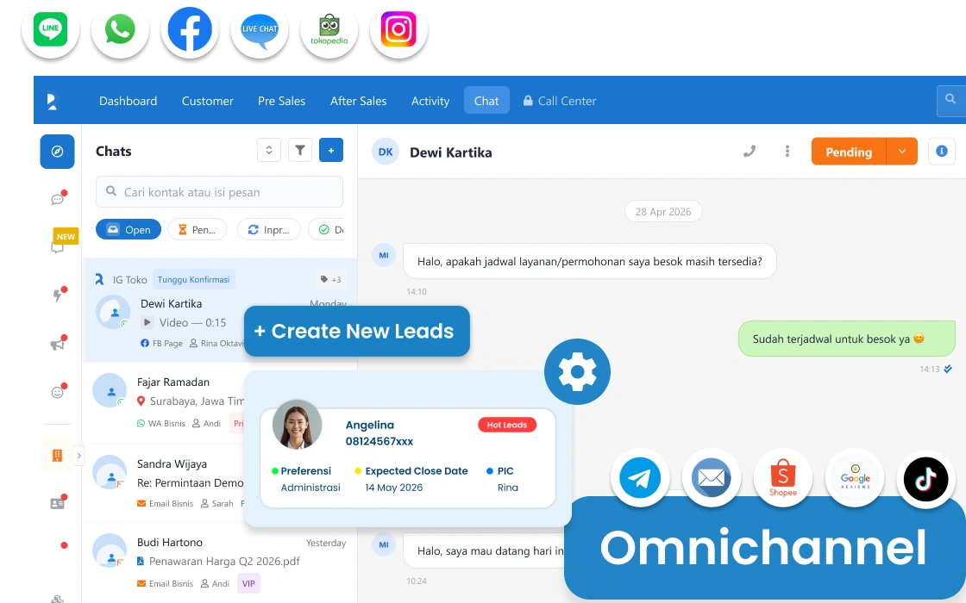This screenshot has height=603, width=966.
Task: Select the Chat tab in navigation
Action: 486,100
